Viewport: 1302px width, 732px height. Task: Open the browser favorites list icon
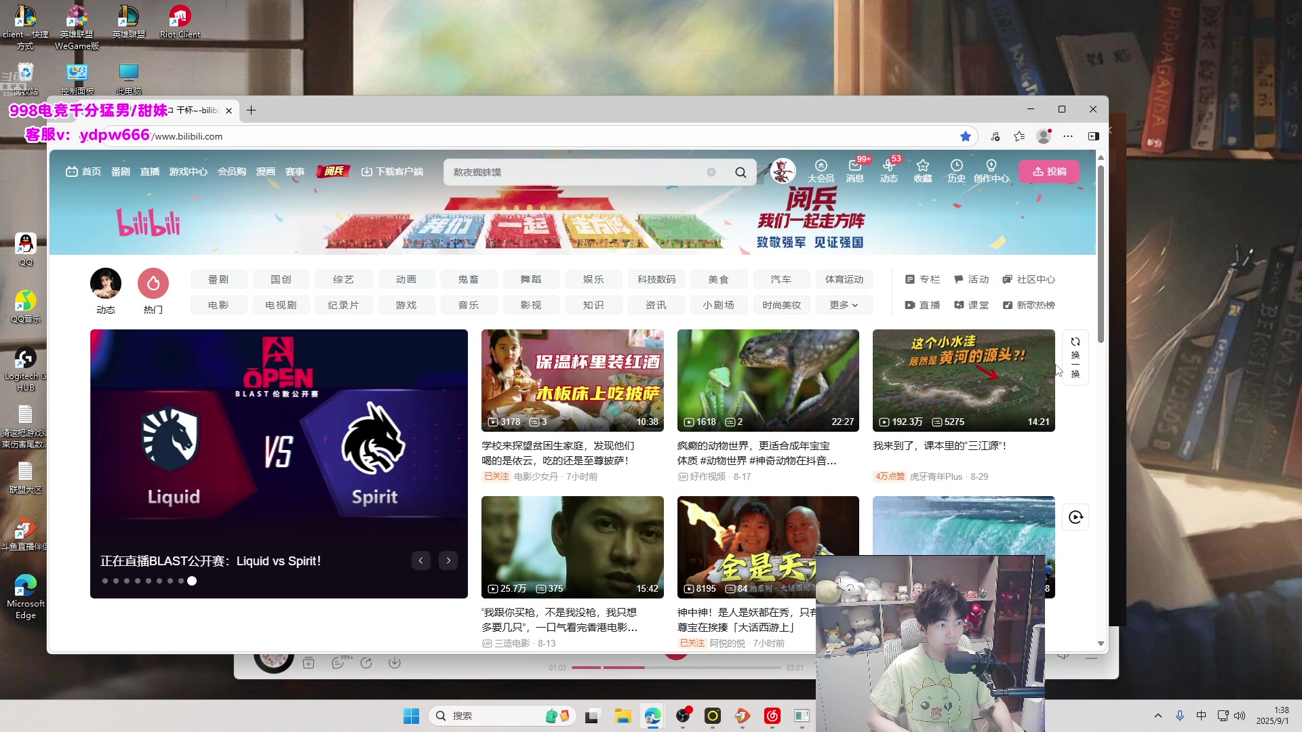1019,136
